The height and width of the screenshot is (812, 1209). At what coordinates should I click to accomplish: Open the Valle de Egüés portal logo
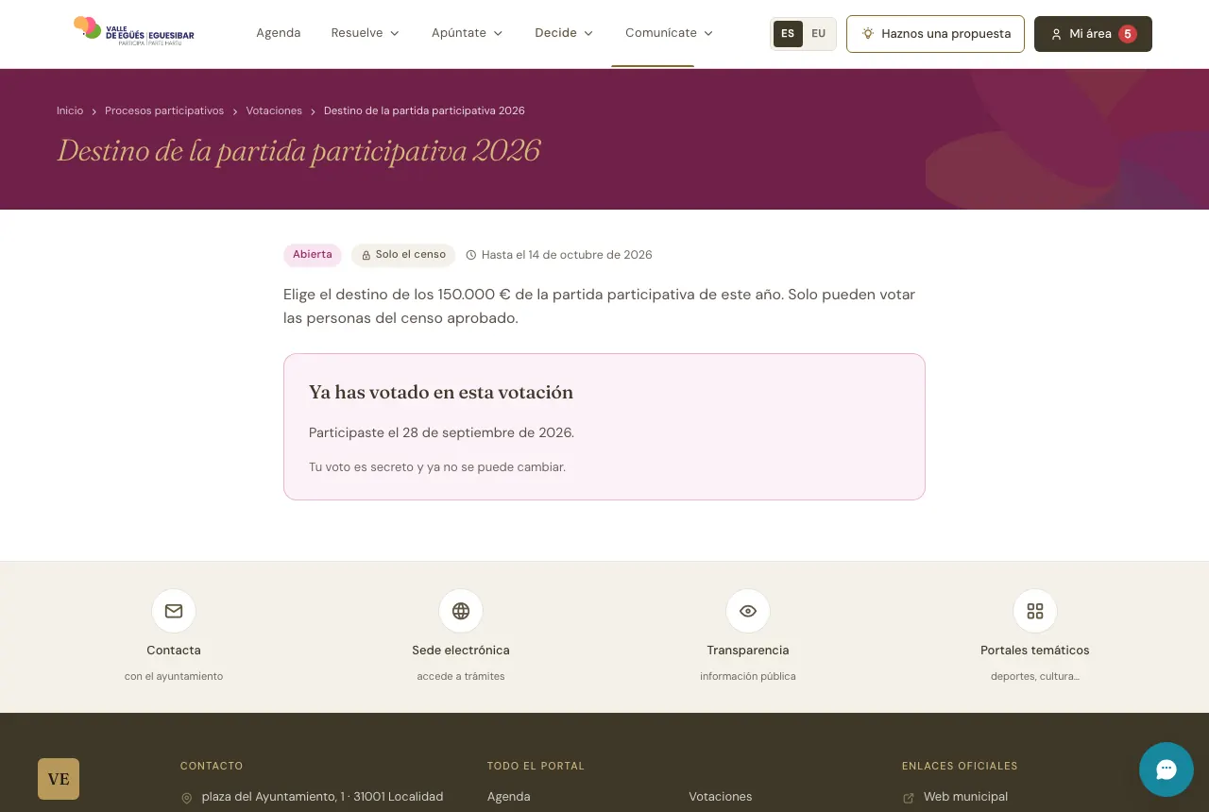(134, 33)
